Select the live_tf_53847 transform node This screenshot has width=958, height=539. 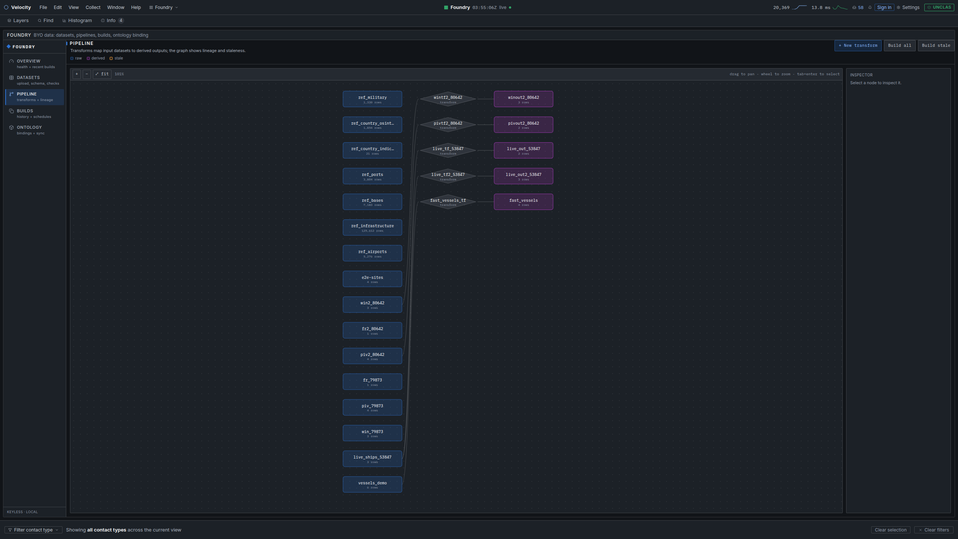coord(448,150)
